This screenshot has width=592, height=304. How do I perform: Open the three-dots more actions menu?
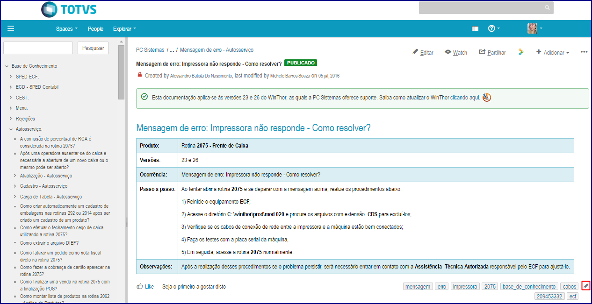[584, 52]
